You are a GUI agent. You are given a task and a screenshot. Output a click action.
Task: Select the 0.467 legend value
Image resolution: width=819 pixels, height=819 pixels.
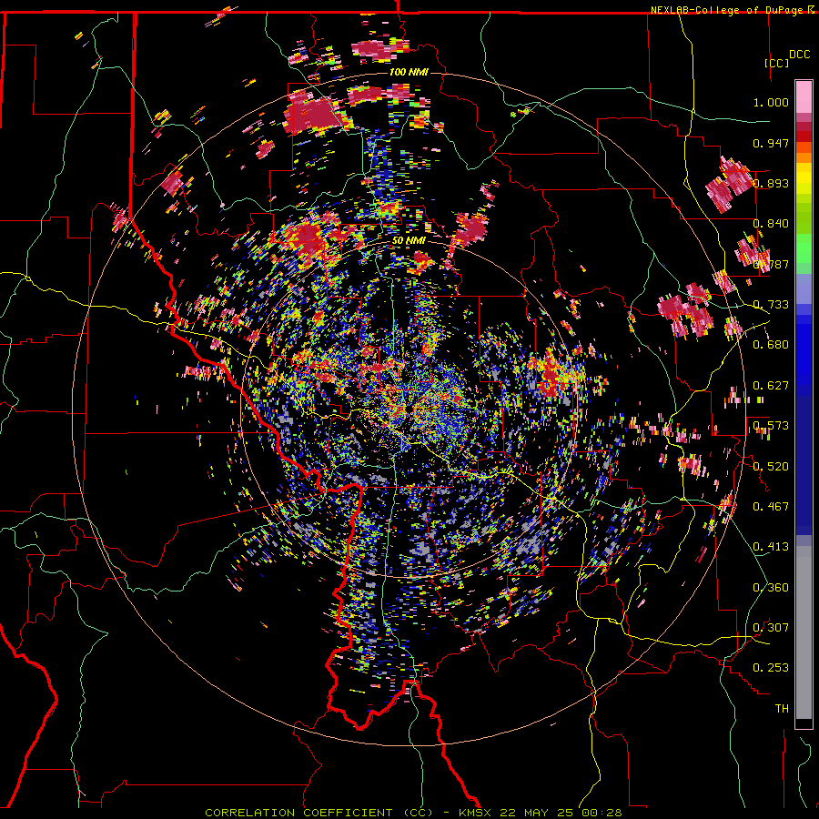click(771, 507)
